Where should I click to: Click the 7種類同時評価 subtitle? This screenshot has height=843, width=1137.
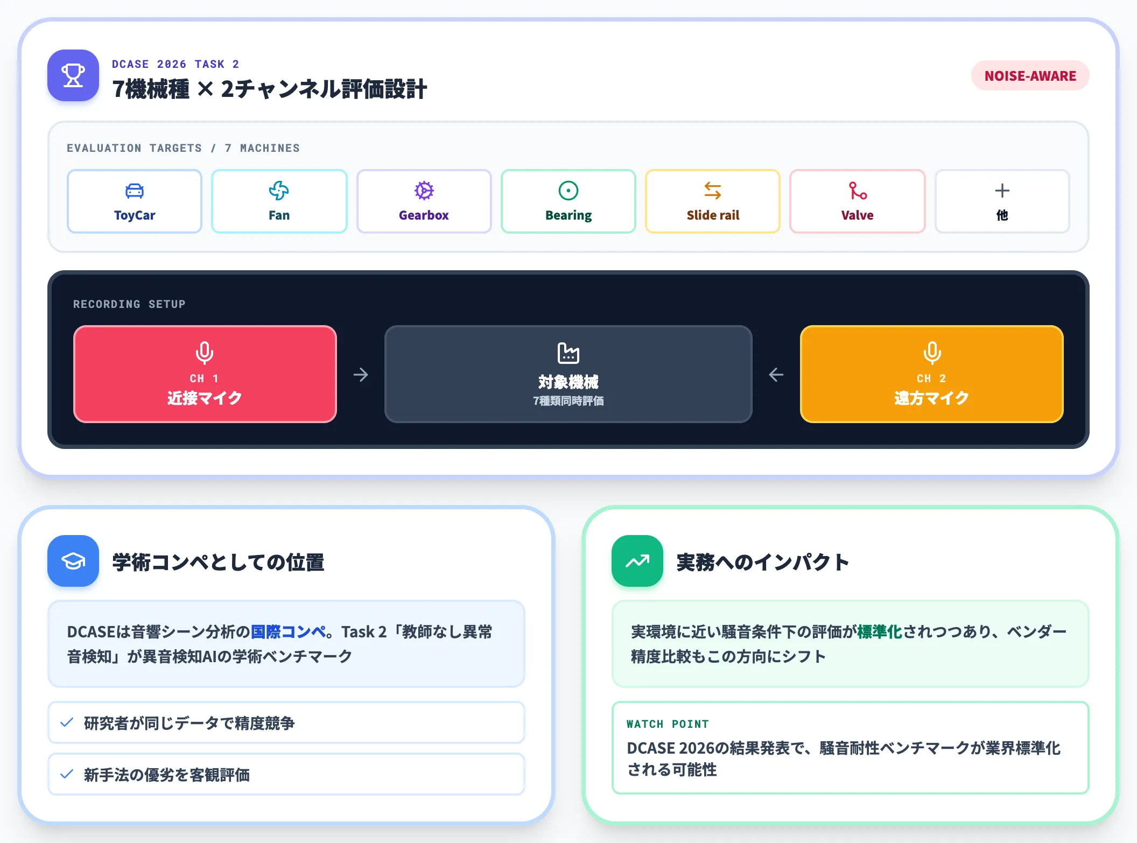pyautogui.click(x=568, y=401)
